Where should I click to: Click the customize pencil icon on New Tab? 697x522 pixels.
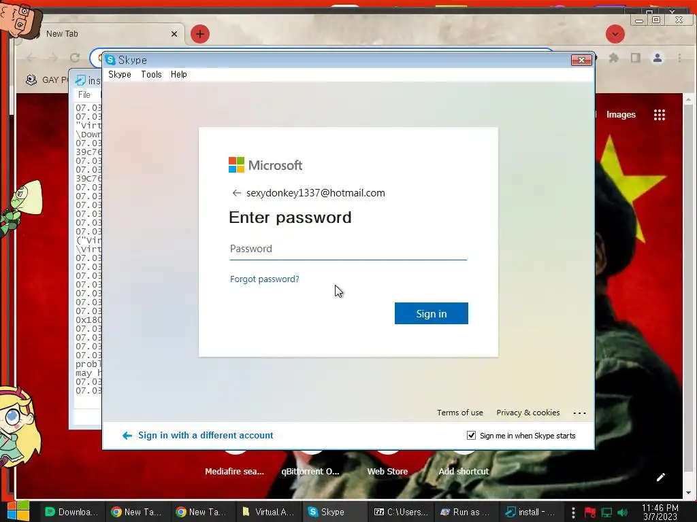pyautogui.click(x=661, y=477)
